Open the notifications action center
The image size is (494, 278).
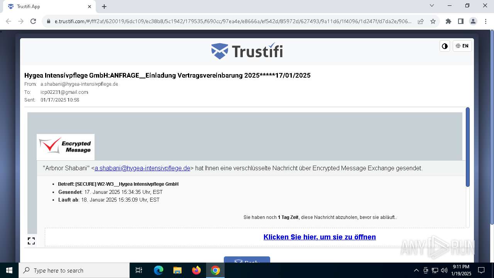coord(481,270)
